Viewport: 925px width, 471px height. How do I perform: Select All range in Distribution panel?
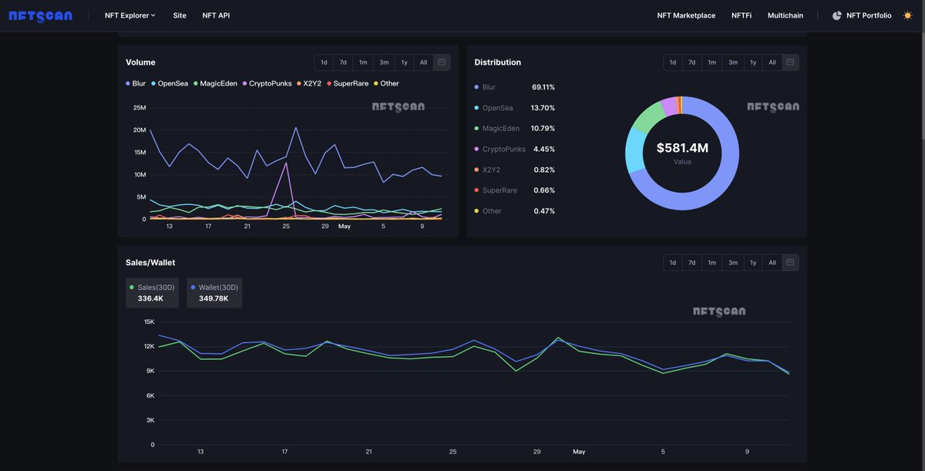tap(772, 62)
